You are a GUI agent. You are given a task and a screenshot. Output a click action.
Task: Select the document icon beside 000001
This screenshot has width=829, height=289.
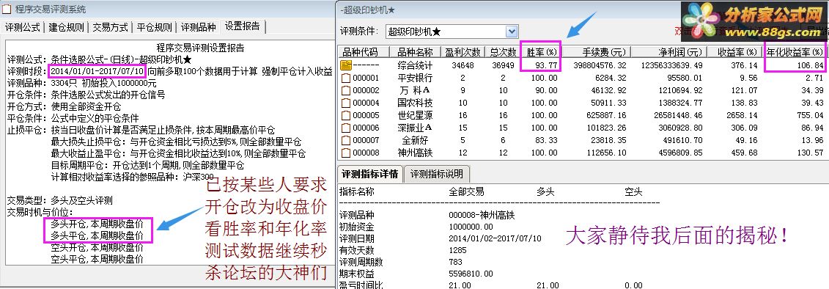click(346, 78)
